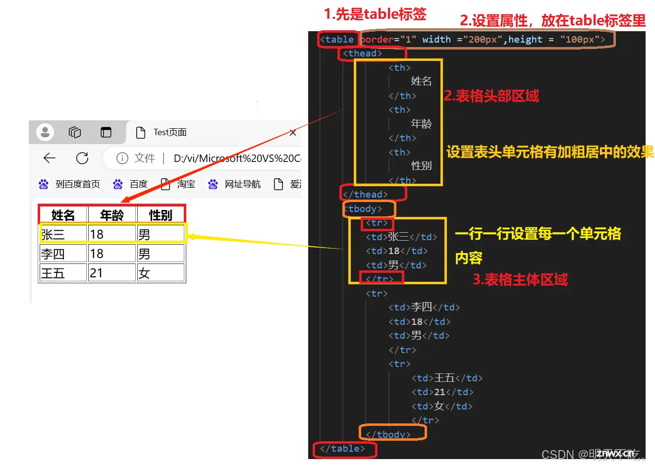Click the 年龄 table header cell
This screenshot has height=466, width=655.
point(112,215)
